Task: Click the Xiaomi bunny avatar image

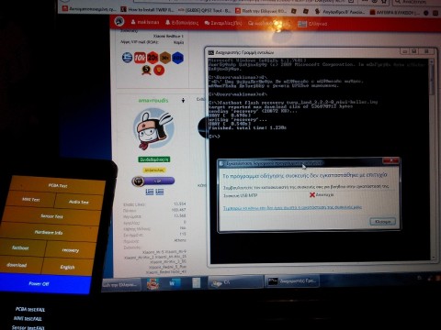Action: [x=153, y=129]
